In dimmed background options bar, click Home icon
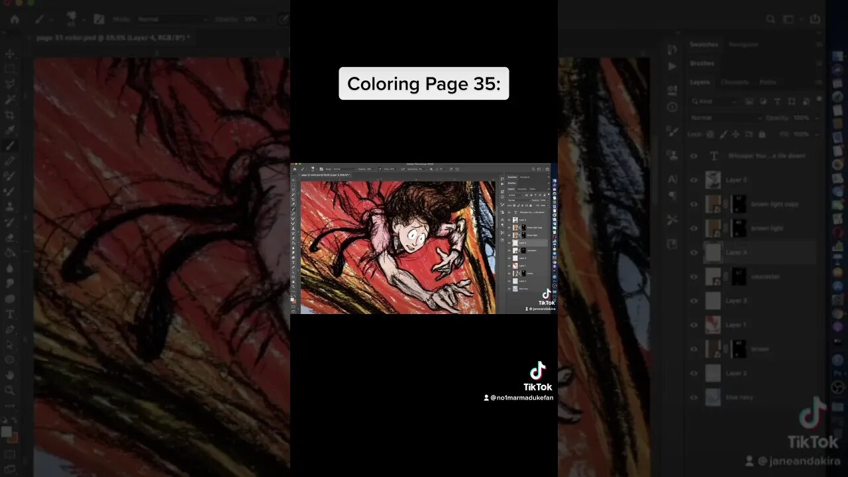Image resolution: width=848 pixels, height=477 pixels. (x=15, y=19)
